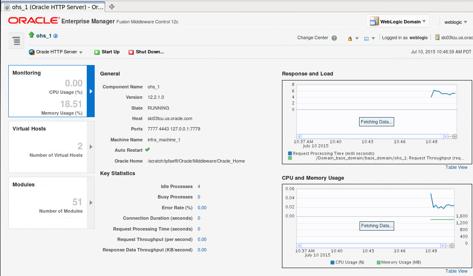Click the Request Throughput value 0.00
Screen dimensions: 473x276
click(202, 239)
